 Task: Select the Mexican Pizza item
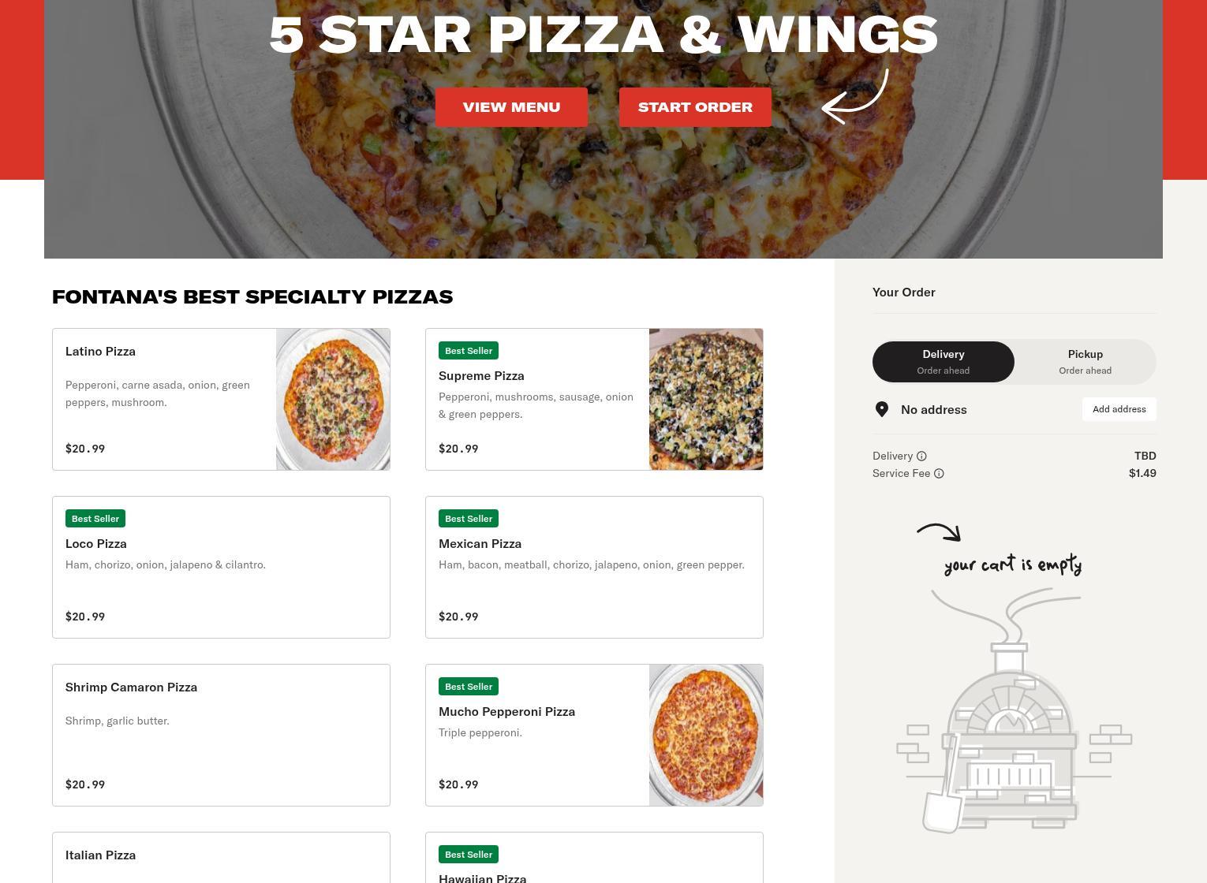[594, 568]
